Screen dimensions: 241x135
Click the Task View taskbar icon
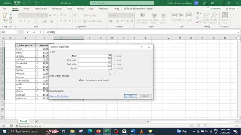(63, 131)
